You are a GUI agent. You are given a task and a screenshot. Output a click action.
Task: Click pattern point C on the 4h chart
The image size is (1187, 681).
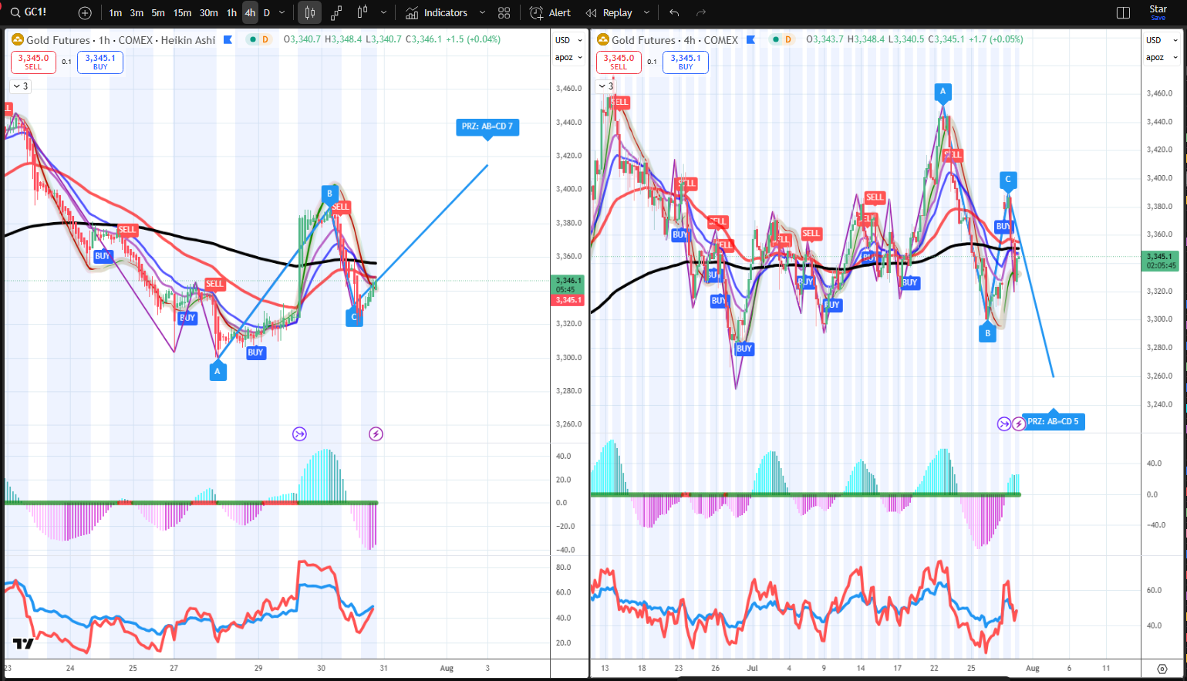pos(1007,180)
